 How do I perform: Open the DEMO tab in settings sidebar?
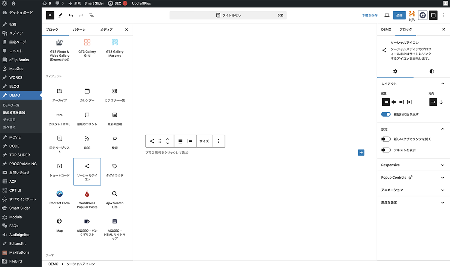pos(386,29)
